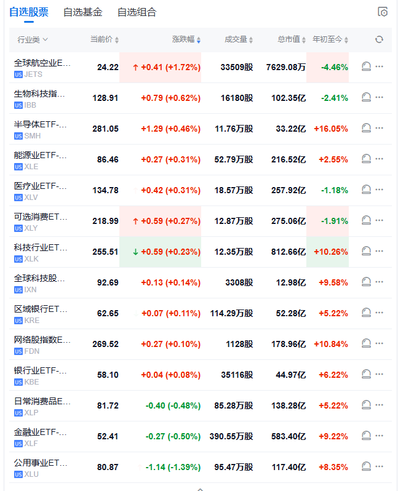Set alert bell for KBE row
Screen dimensions: 398x491
367,374
